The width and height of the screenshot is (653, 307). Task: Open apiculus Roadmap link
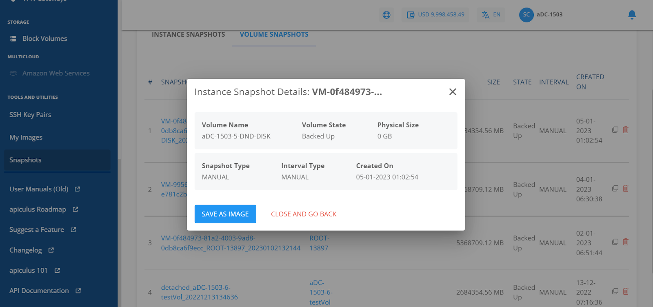click(x=38, y=209)
